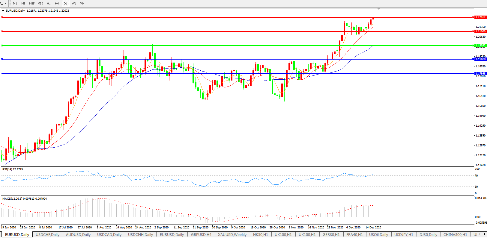
Task: Click the line studies tool icon
Action: (1, 4)
